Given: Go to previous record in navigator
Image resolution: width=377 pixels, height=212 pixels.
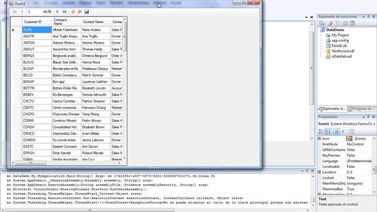Looking at the screenshot, I should (22, 12).
